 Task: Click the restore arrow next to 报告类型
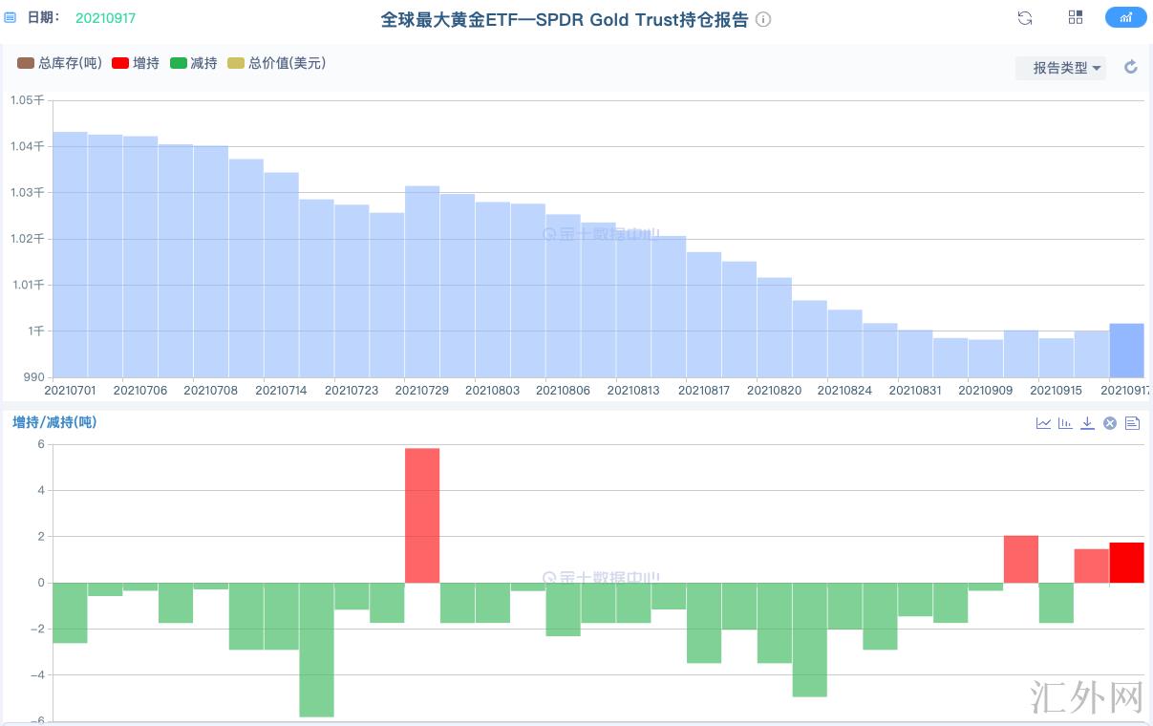point(1131,68)
